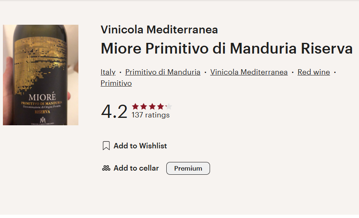Viewport: 359px width, 218px height.
Task: Open the underlined Vinicola Mediterranea winery link
Action: (x=249, y=72)
